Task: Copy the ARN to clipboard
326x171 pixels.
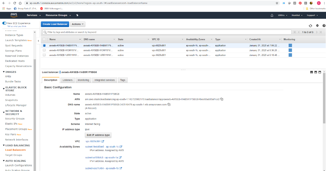Action: 222,99
